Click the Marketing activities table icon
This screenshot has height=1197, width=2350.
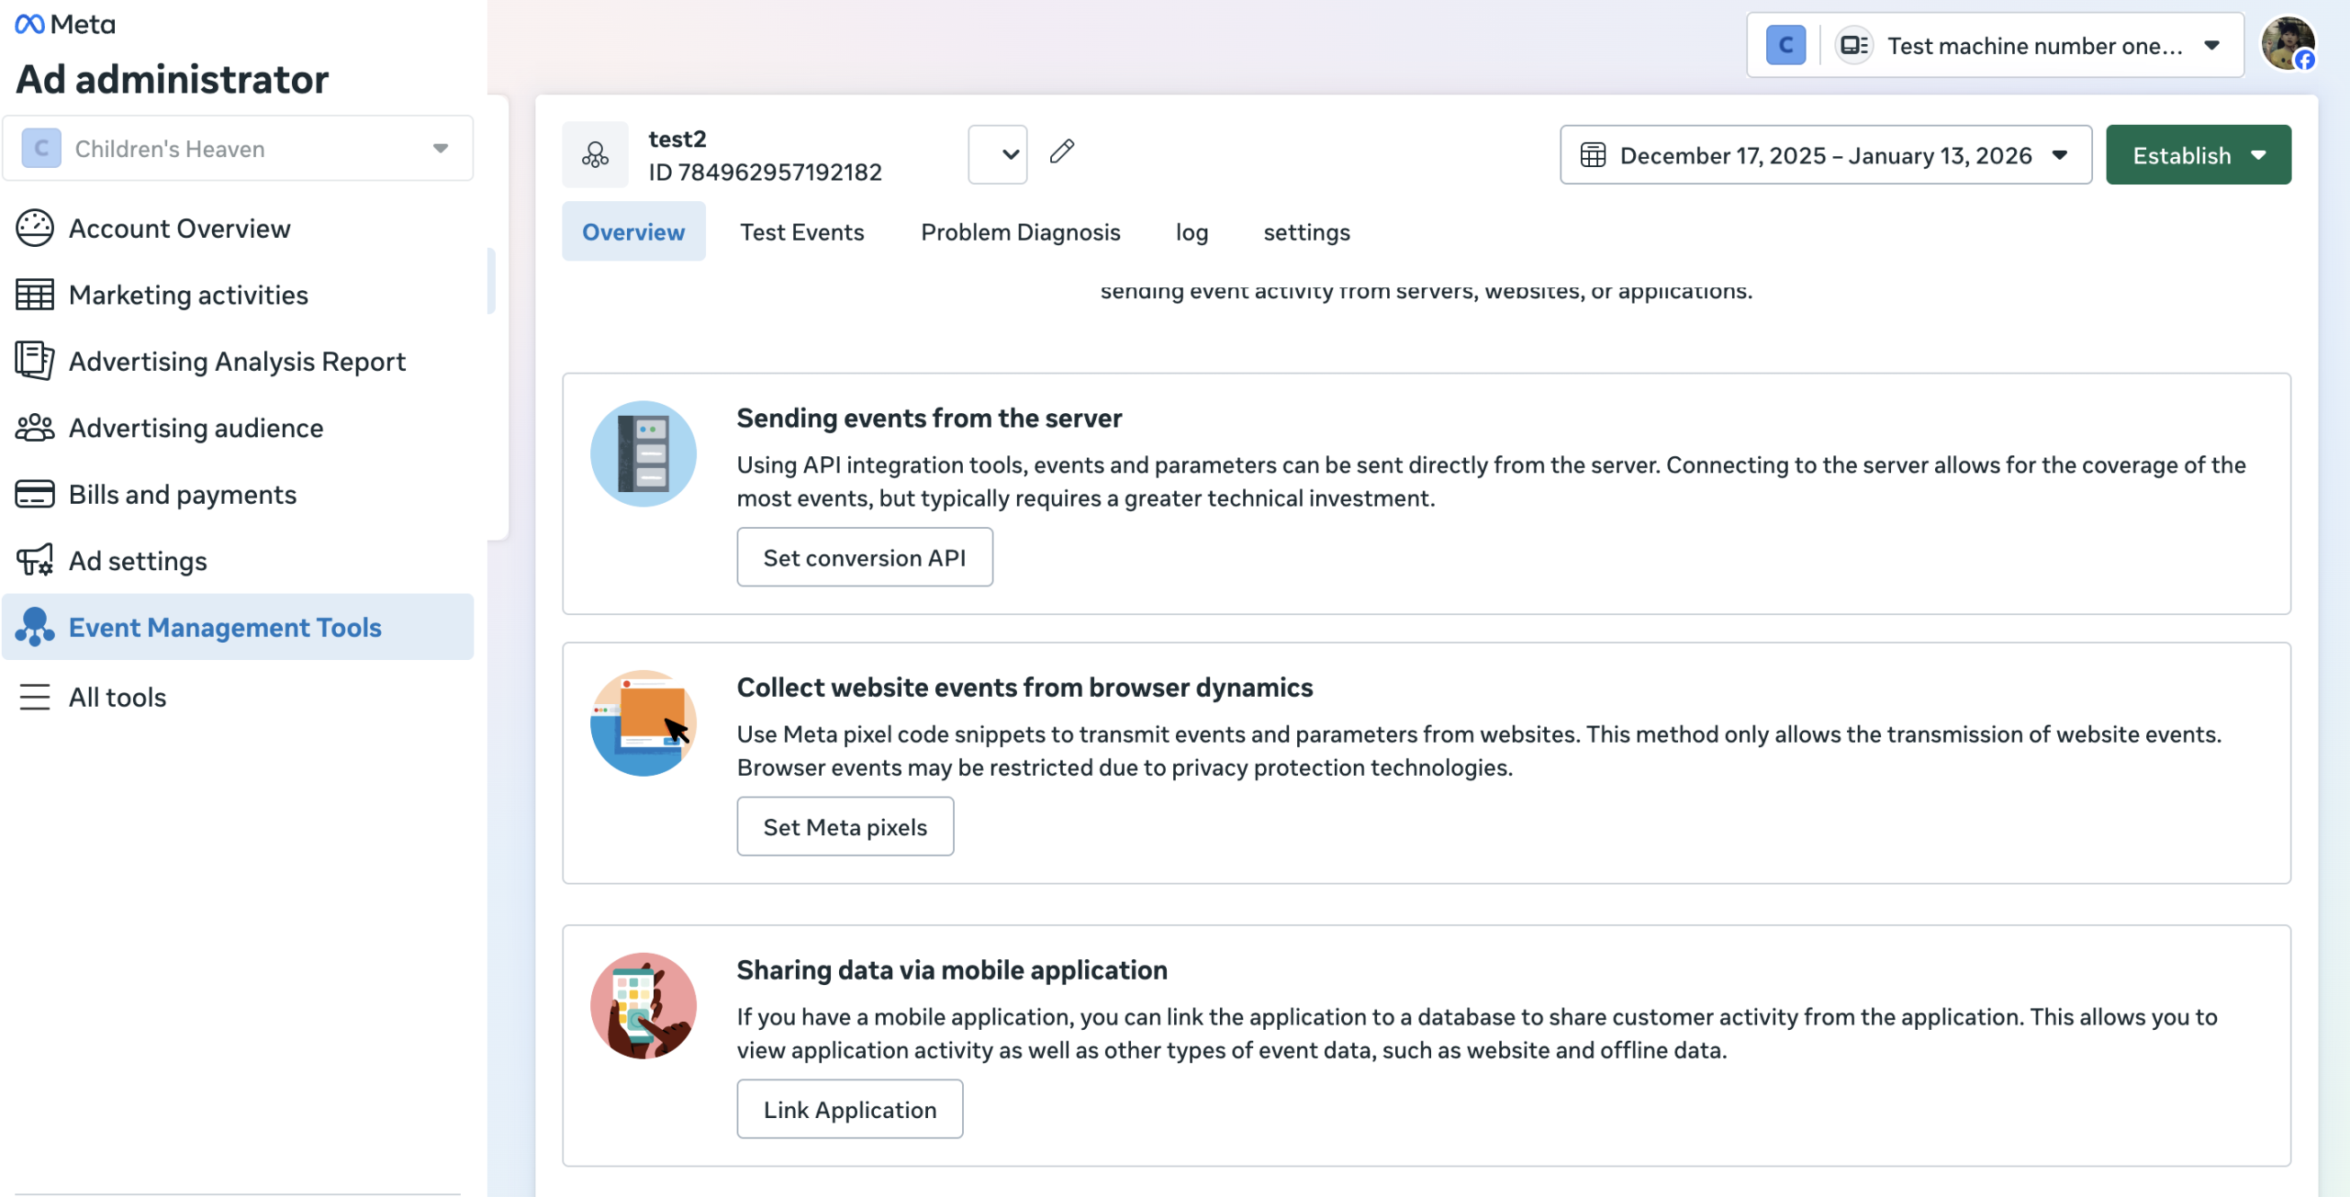[35, 295]
